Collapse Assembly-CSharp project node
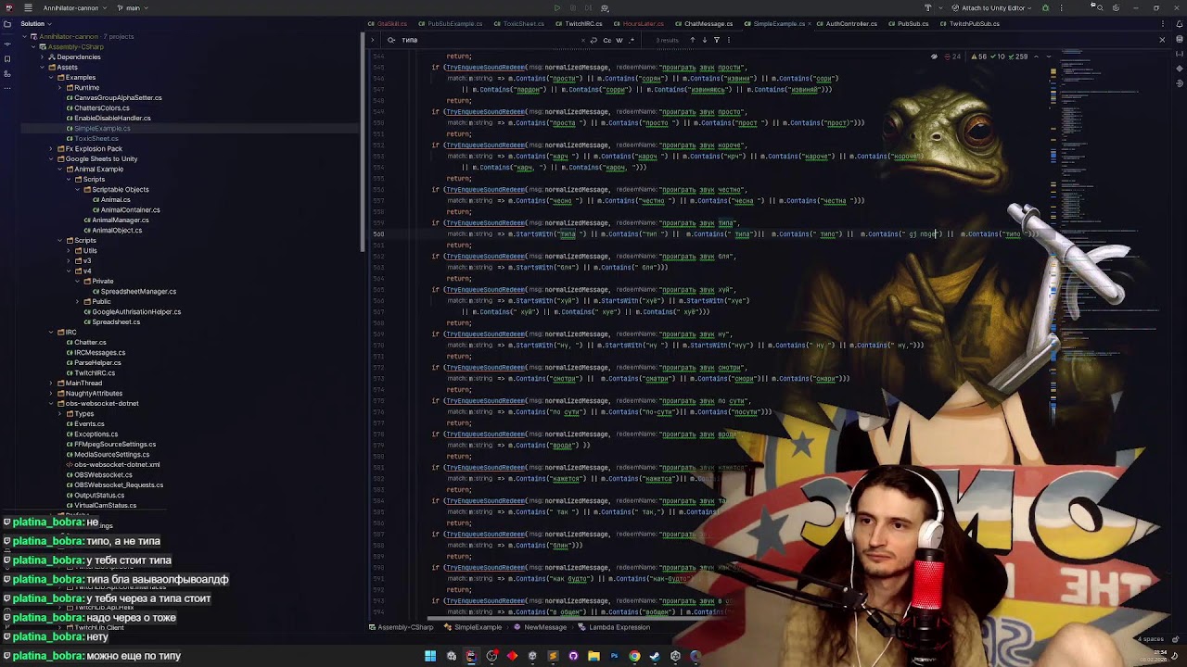Viewport: 1187px width, 667px height. [x=32, y=46]
